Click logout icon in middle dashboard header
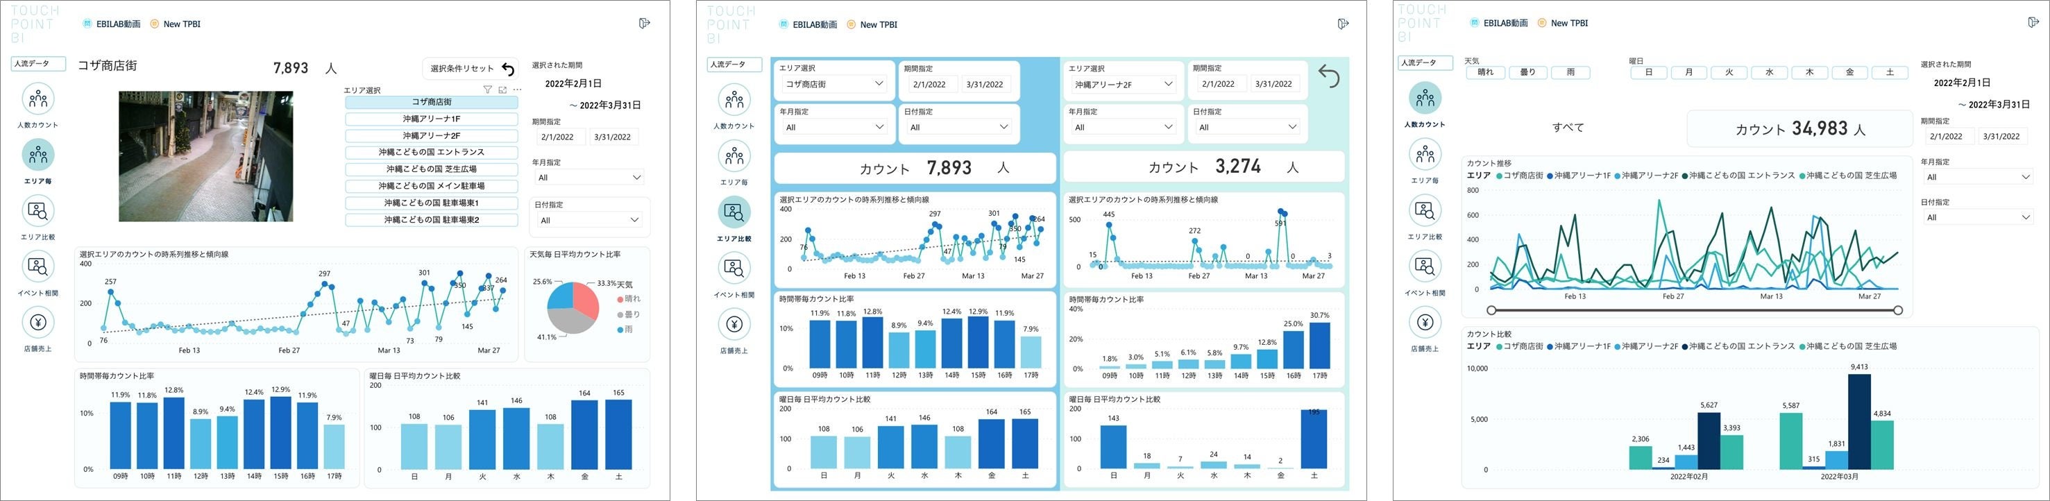Screen dimensions: 2050x501 pyautogui.click(x=1344, y=24)
